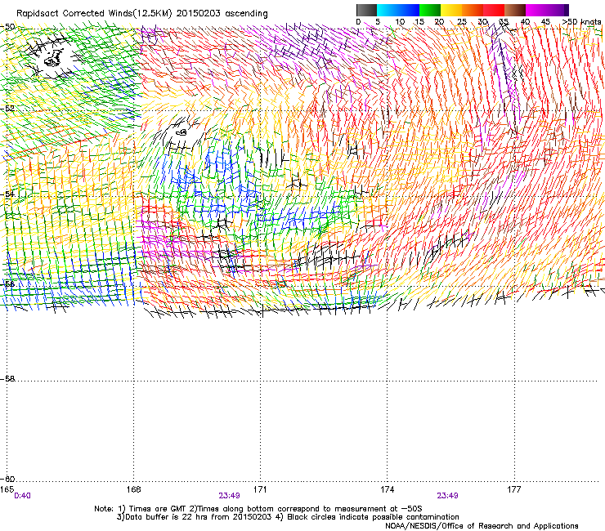
Task: Select the blue 10-15 knots legend segment
Action: 409,10
